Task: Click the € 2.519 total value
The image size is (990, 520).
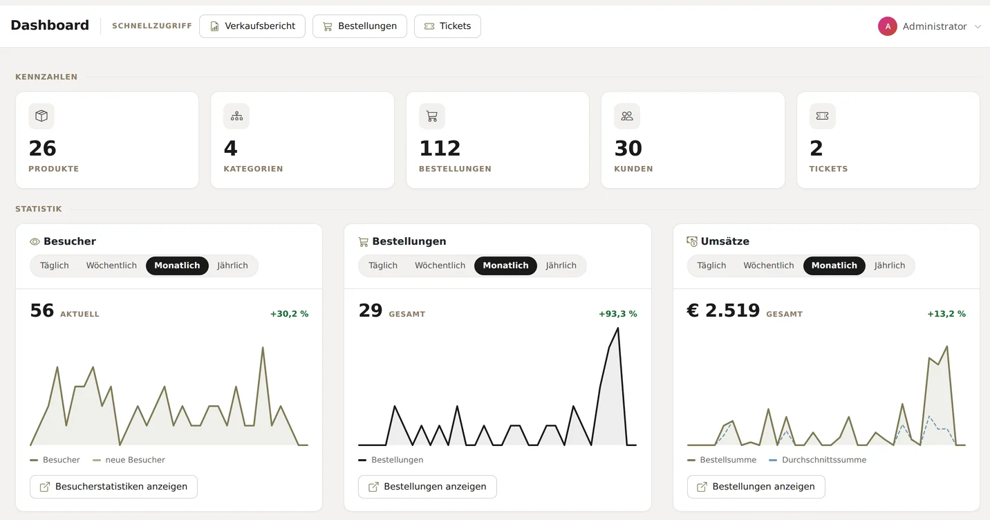Action: 723,310
